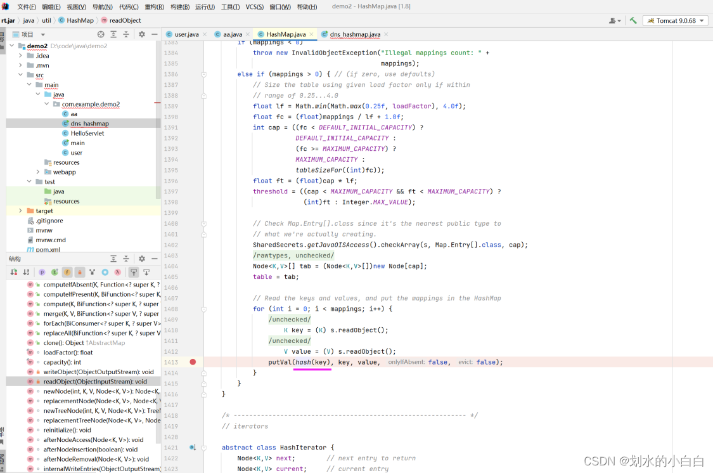Open Tomcat 9.0.68 run configuration dropdown
The width and height of the screenshot is (713, 473).
(x=675, y=20)
